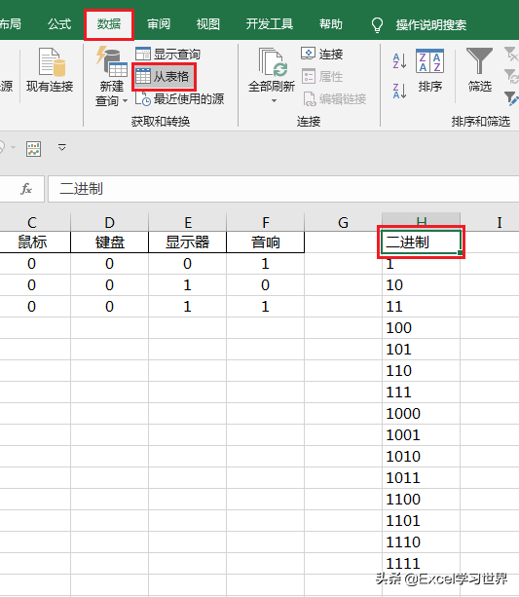Select column E header

(187, 222)
